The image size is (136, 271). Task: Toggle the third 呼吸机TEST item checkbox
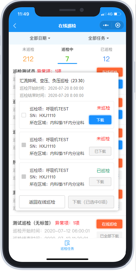click(x=24, y=177)
